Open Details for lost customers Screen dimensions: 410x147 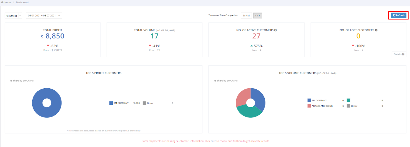399,54
